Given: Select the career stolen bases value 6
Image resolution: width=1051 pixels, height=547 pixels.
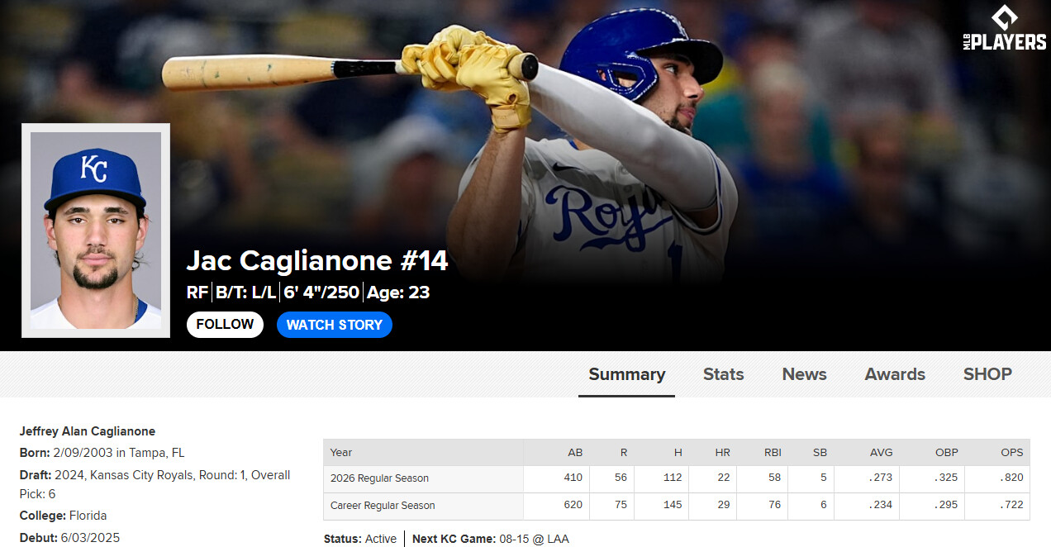Looking at the screenshot, I should coord(824,505).
